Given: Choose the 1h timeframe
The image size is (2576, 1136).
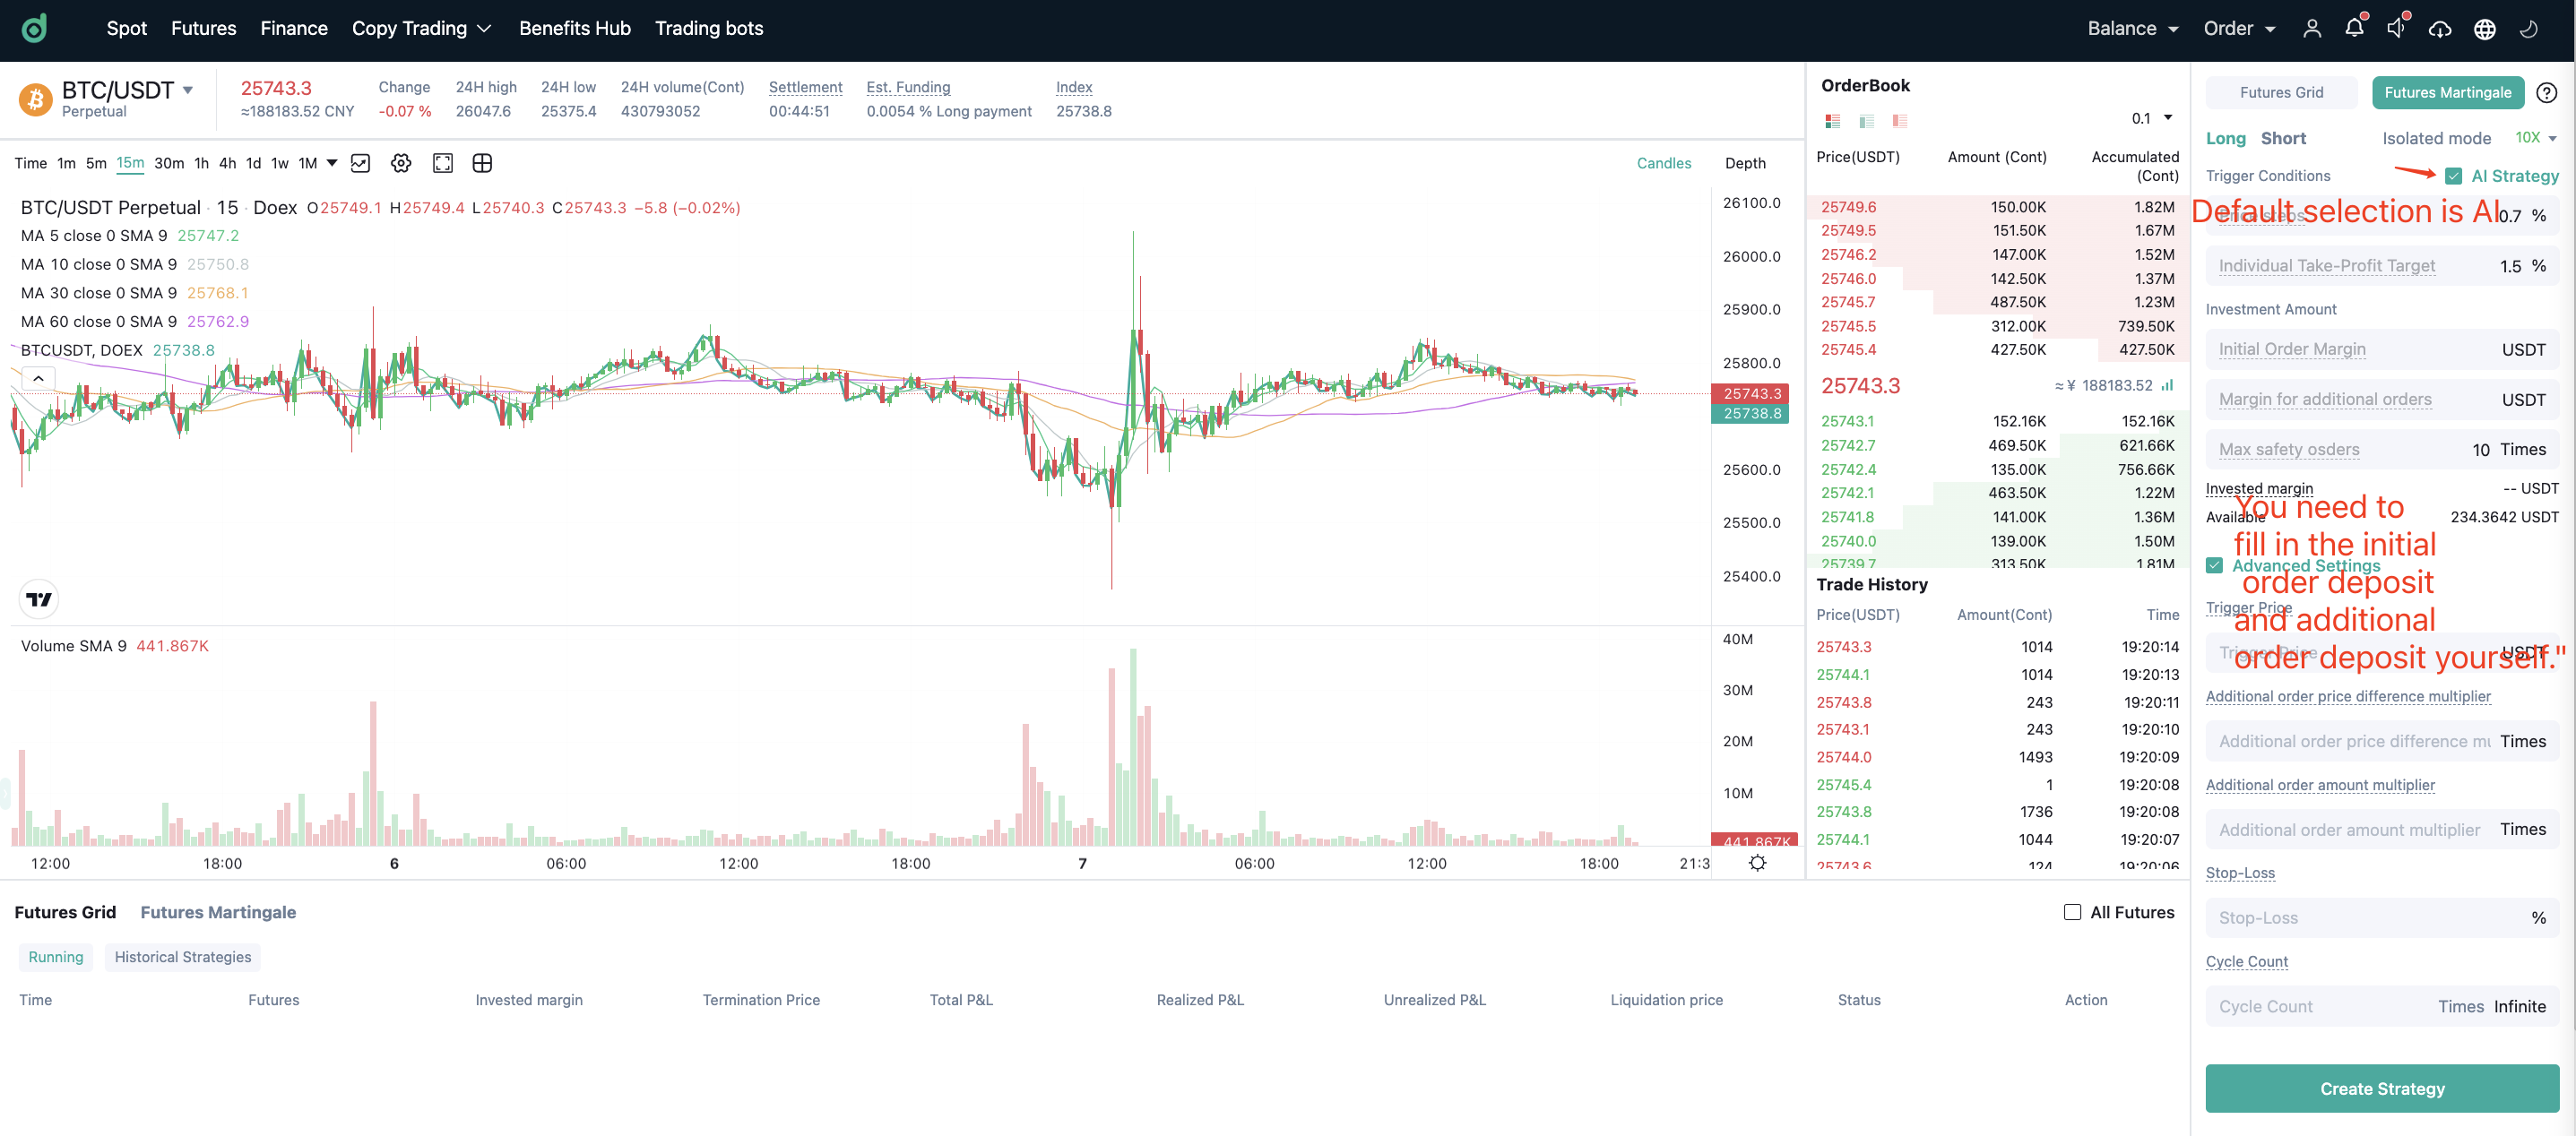Looking at the screenshot, I should 201,163.
